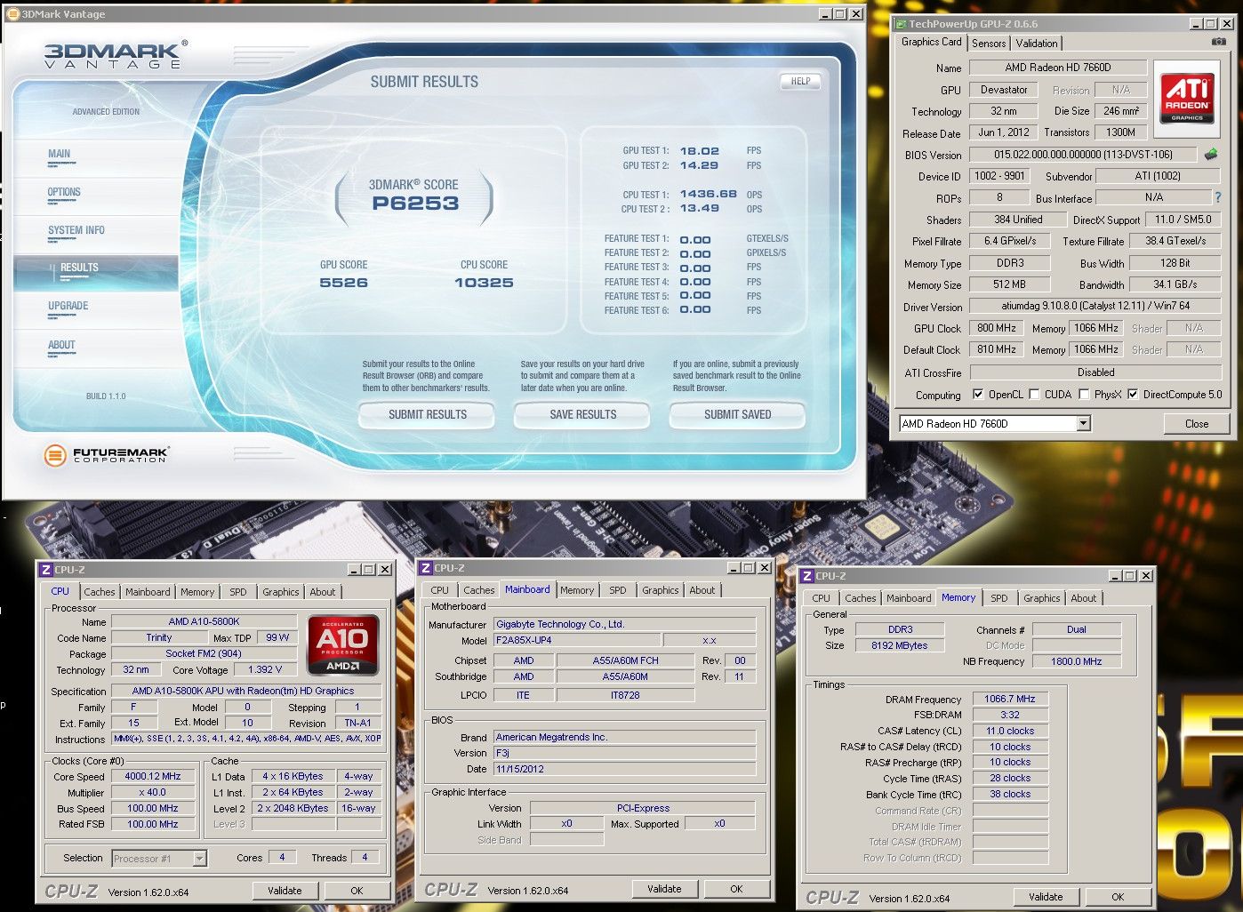Click the AMD A10 processor logo

pyautogui.click(x=343, y=644)
